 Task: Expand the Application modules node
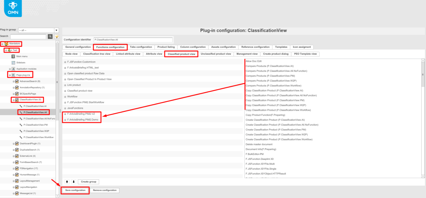click(10, 69)
